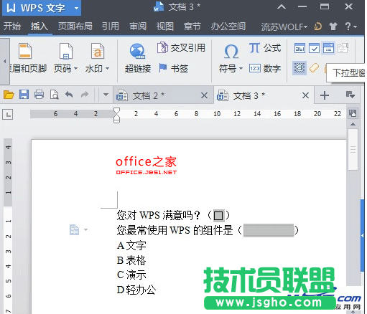Go to the 引用 ribbon tab
367x314 pixels.
click(x=111, y=26)
